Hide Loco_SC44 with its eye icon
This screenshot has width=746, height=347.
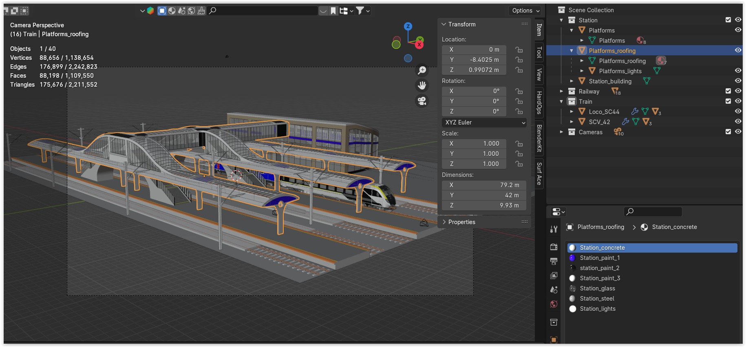[738, 111]
